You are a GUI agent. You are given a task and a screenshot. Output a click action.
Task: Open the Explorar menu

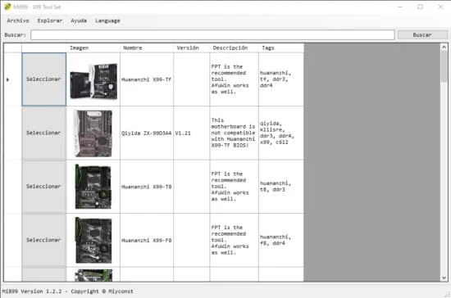tap(50, 20)
